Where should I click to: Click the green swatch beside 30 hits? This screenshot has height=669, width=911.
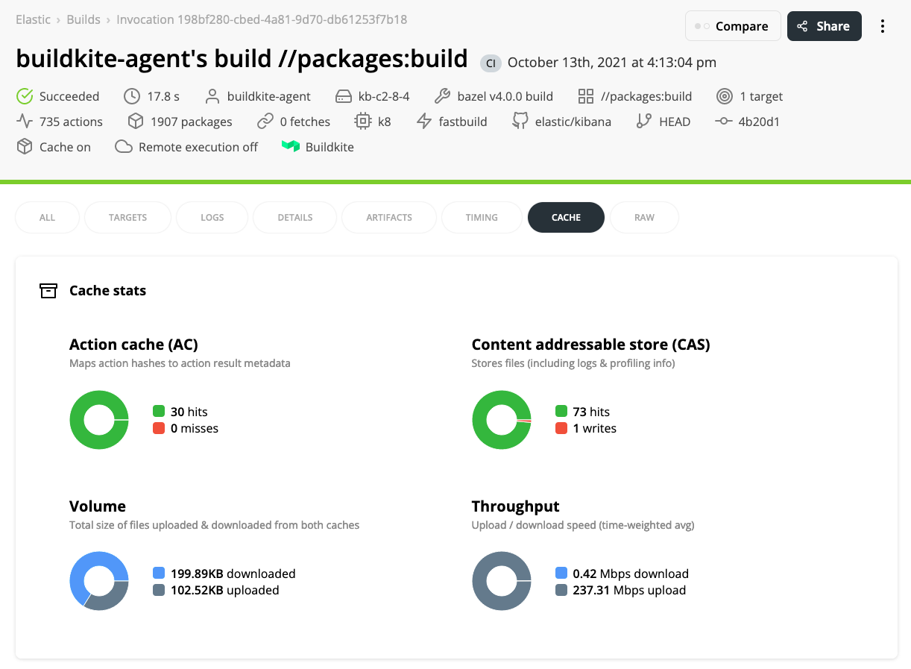159,411
